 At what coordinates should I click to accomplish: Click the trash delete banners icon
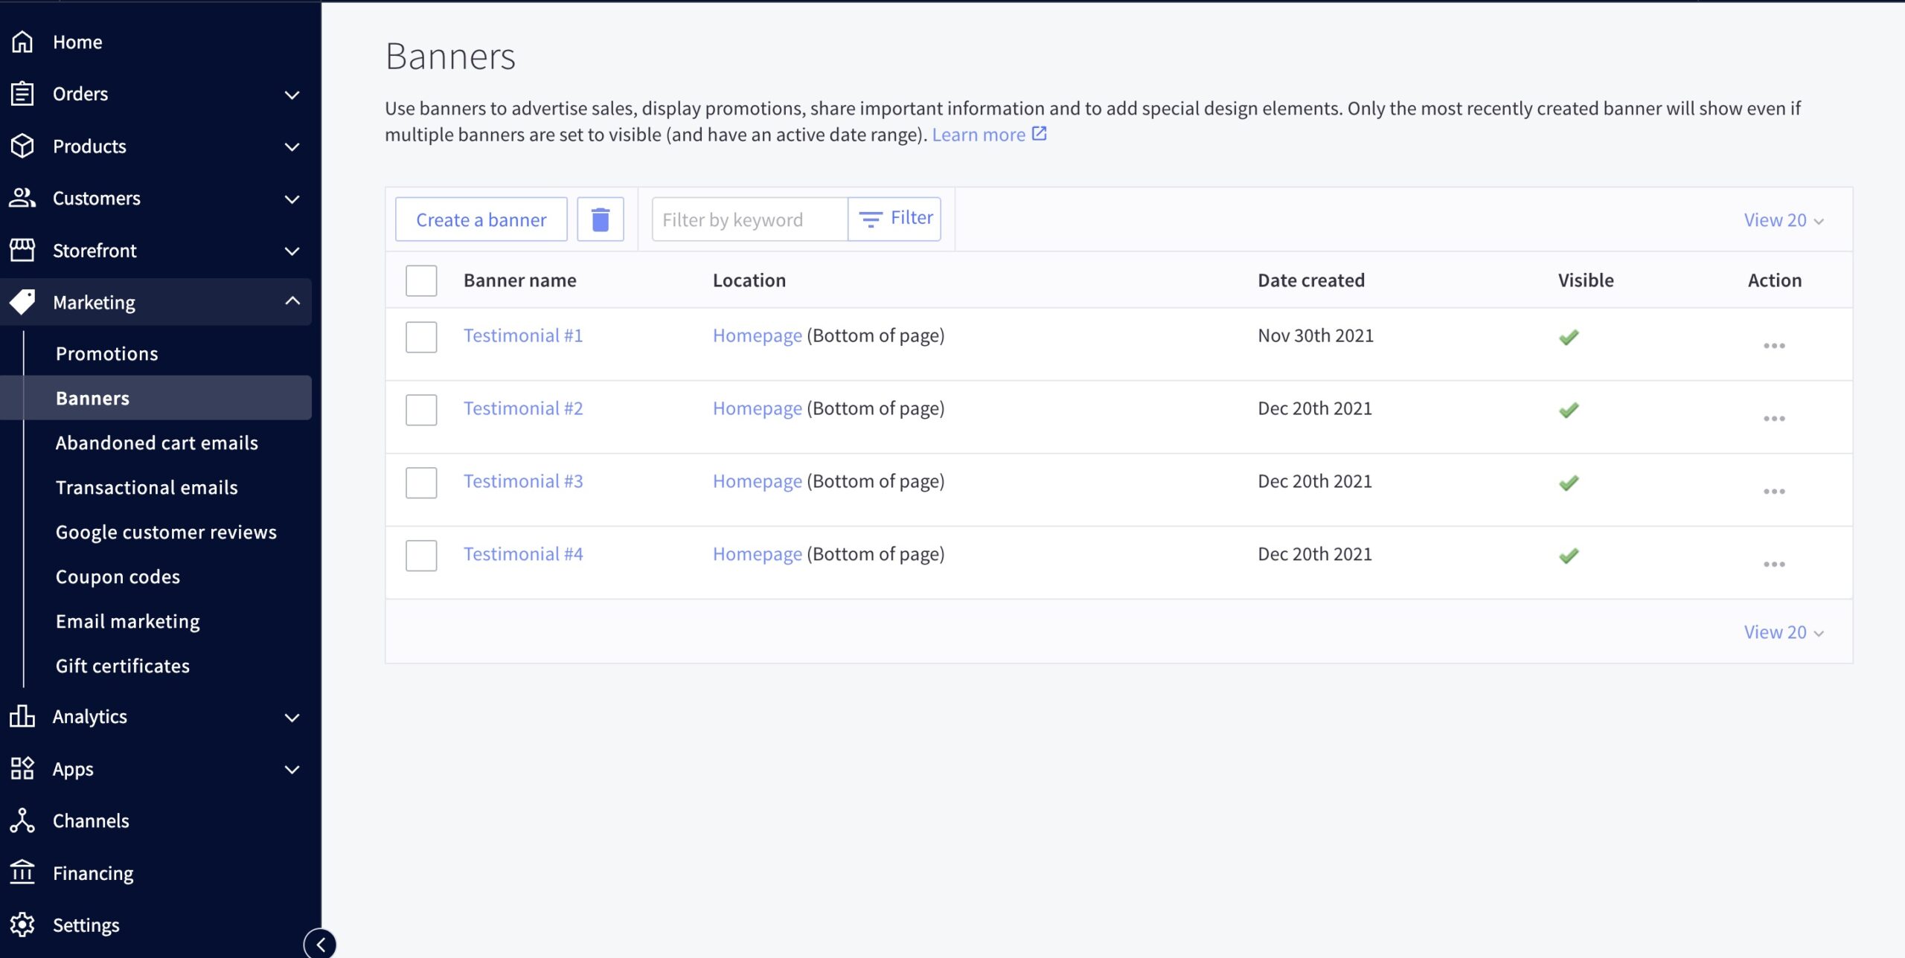(x=600, y=219)
